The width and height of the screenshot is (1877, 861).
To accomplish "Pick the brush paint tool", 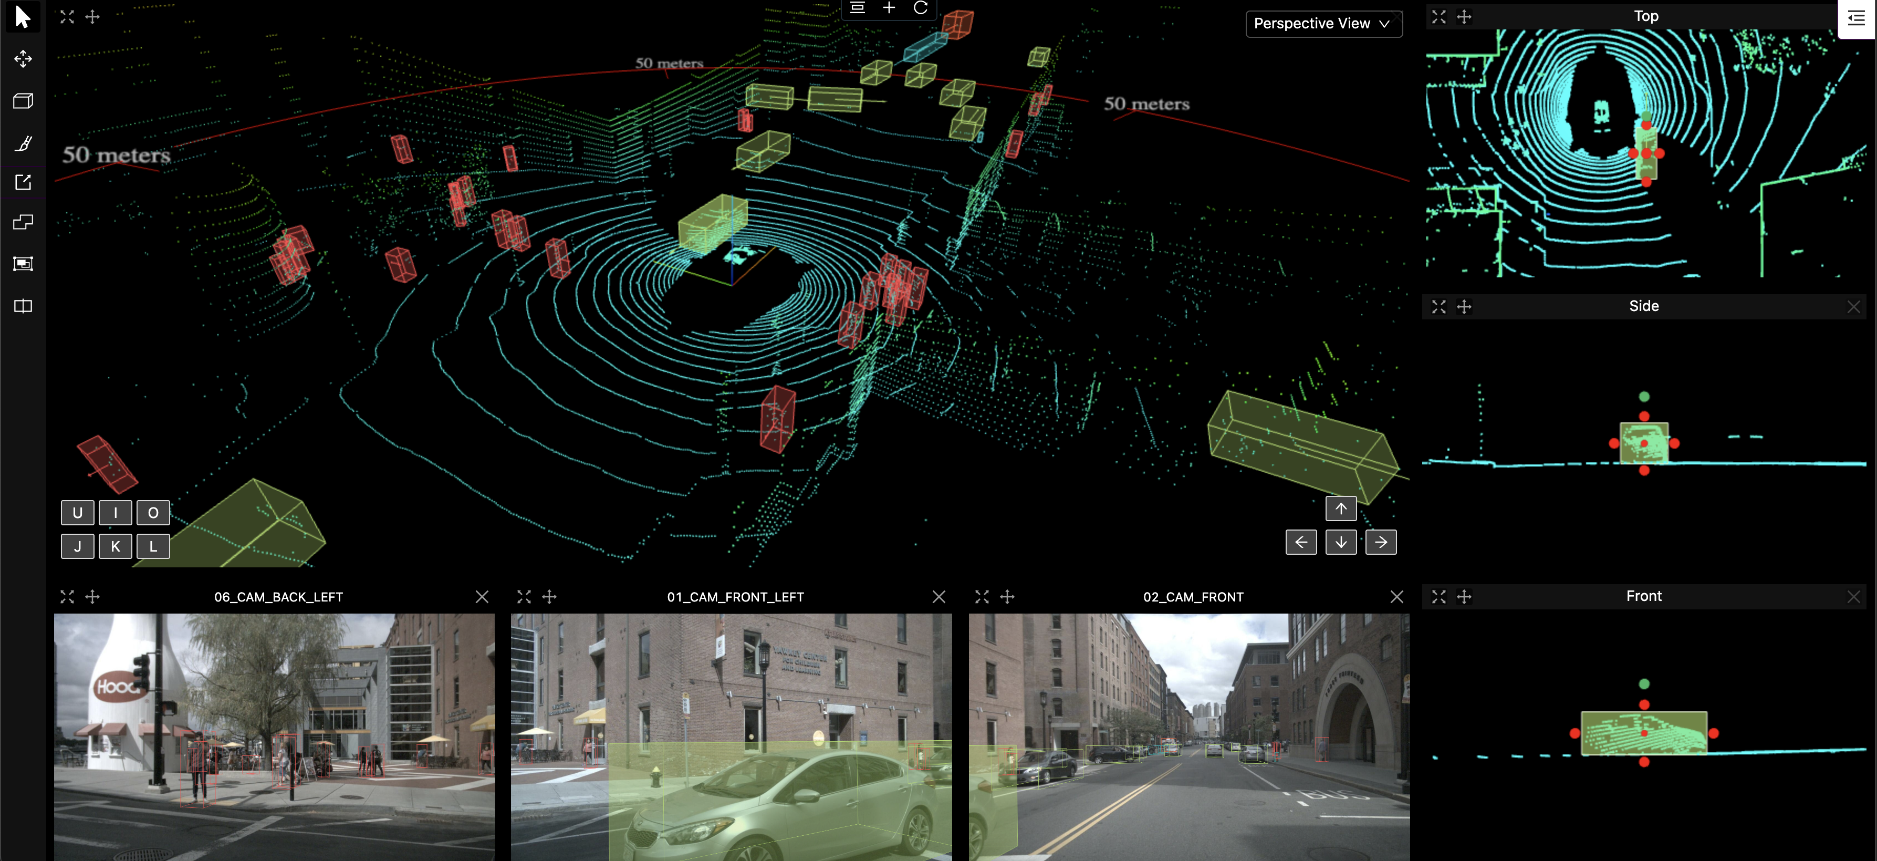I will pos(23,143).
